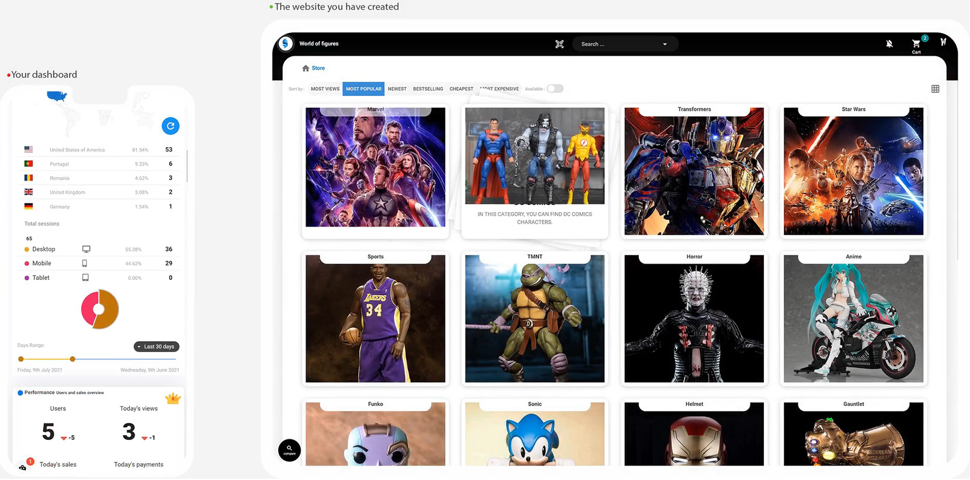Click the round compare search button

(290, 450)
